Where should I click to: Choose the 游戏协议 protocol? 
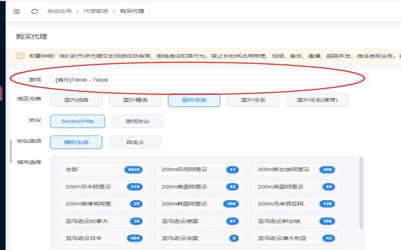(x=137, y=121)
